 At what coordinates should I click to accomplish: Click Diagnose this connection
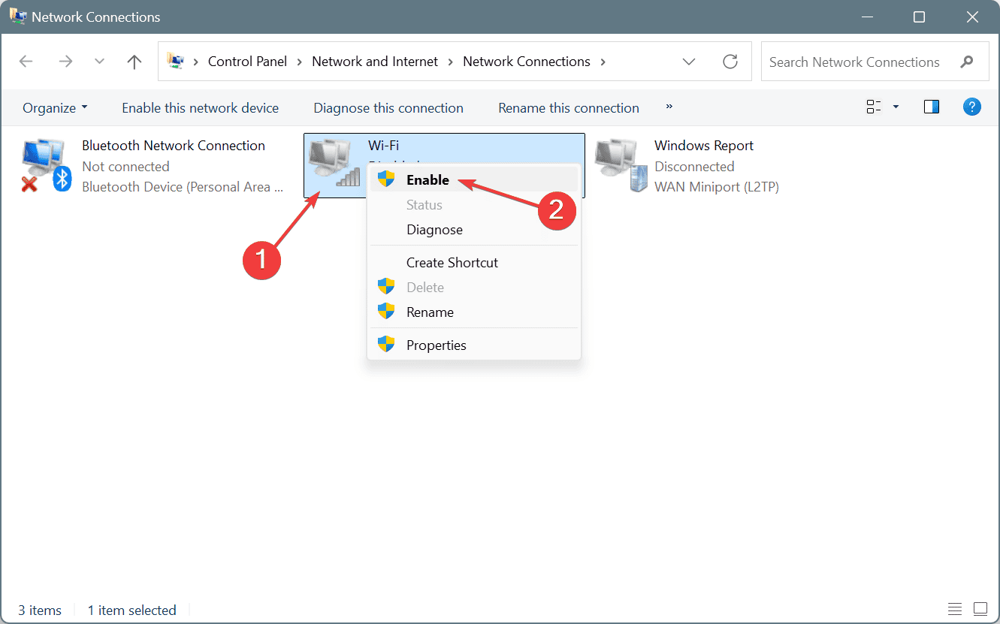click(388, 108)
